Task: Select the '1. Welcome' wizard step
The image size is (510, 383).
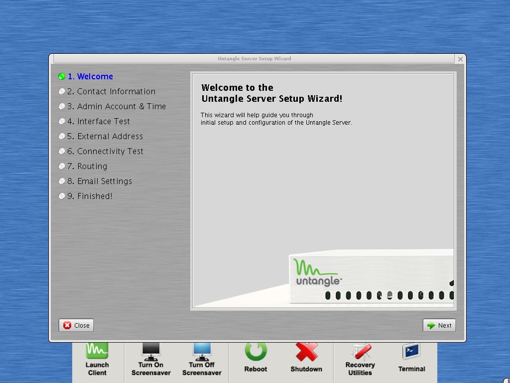Action: (86, 76)
